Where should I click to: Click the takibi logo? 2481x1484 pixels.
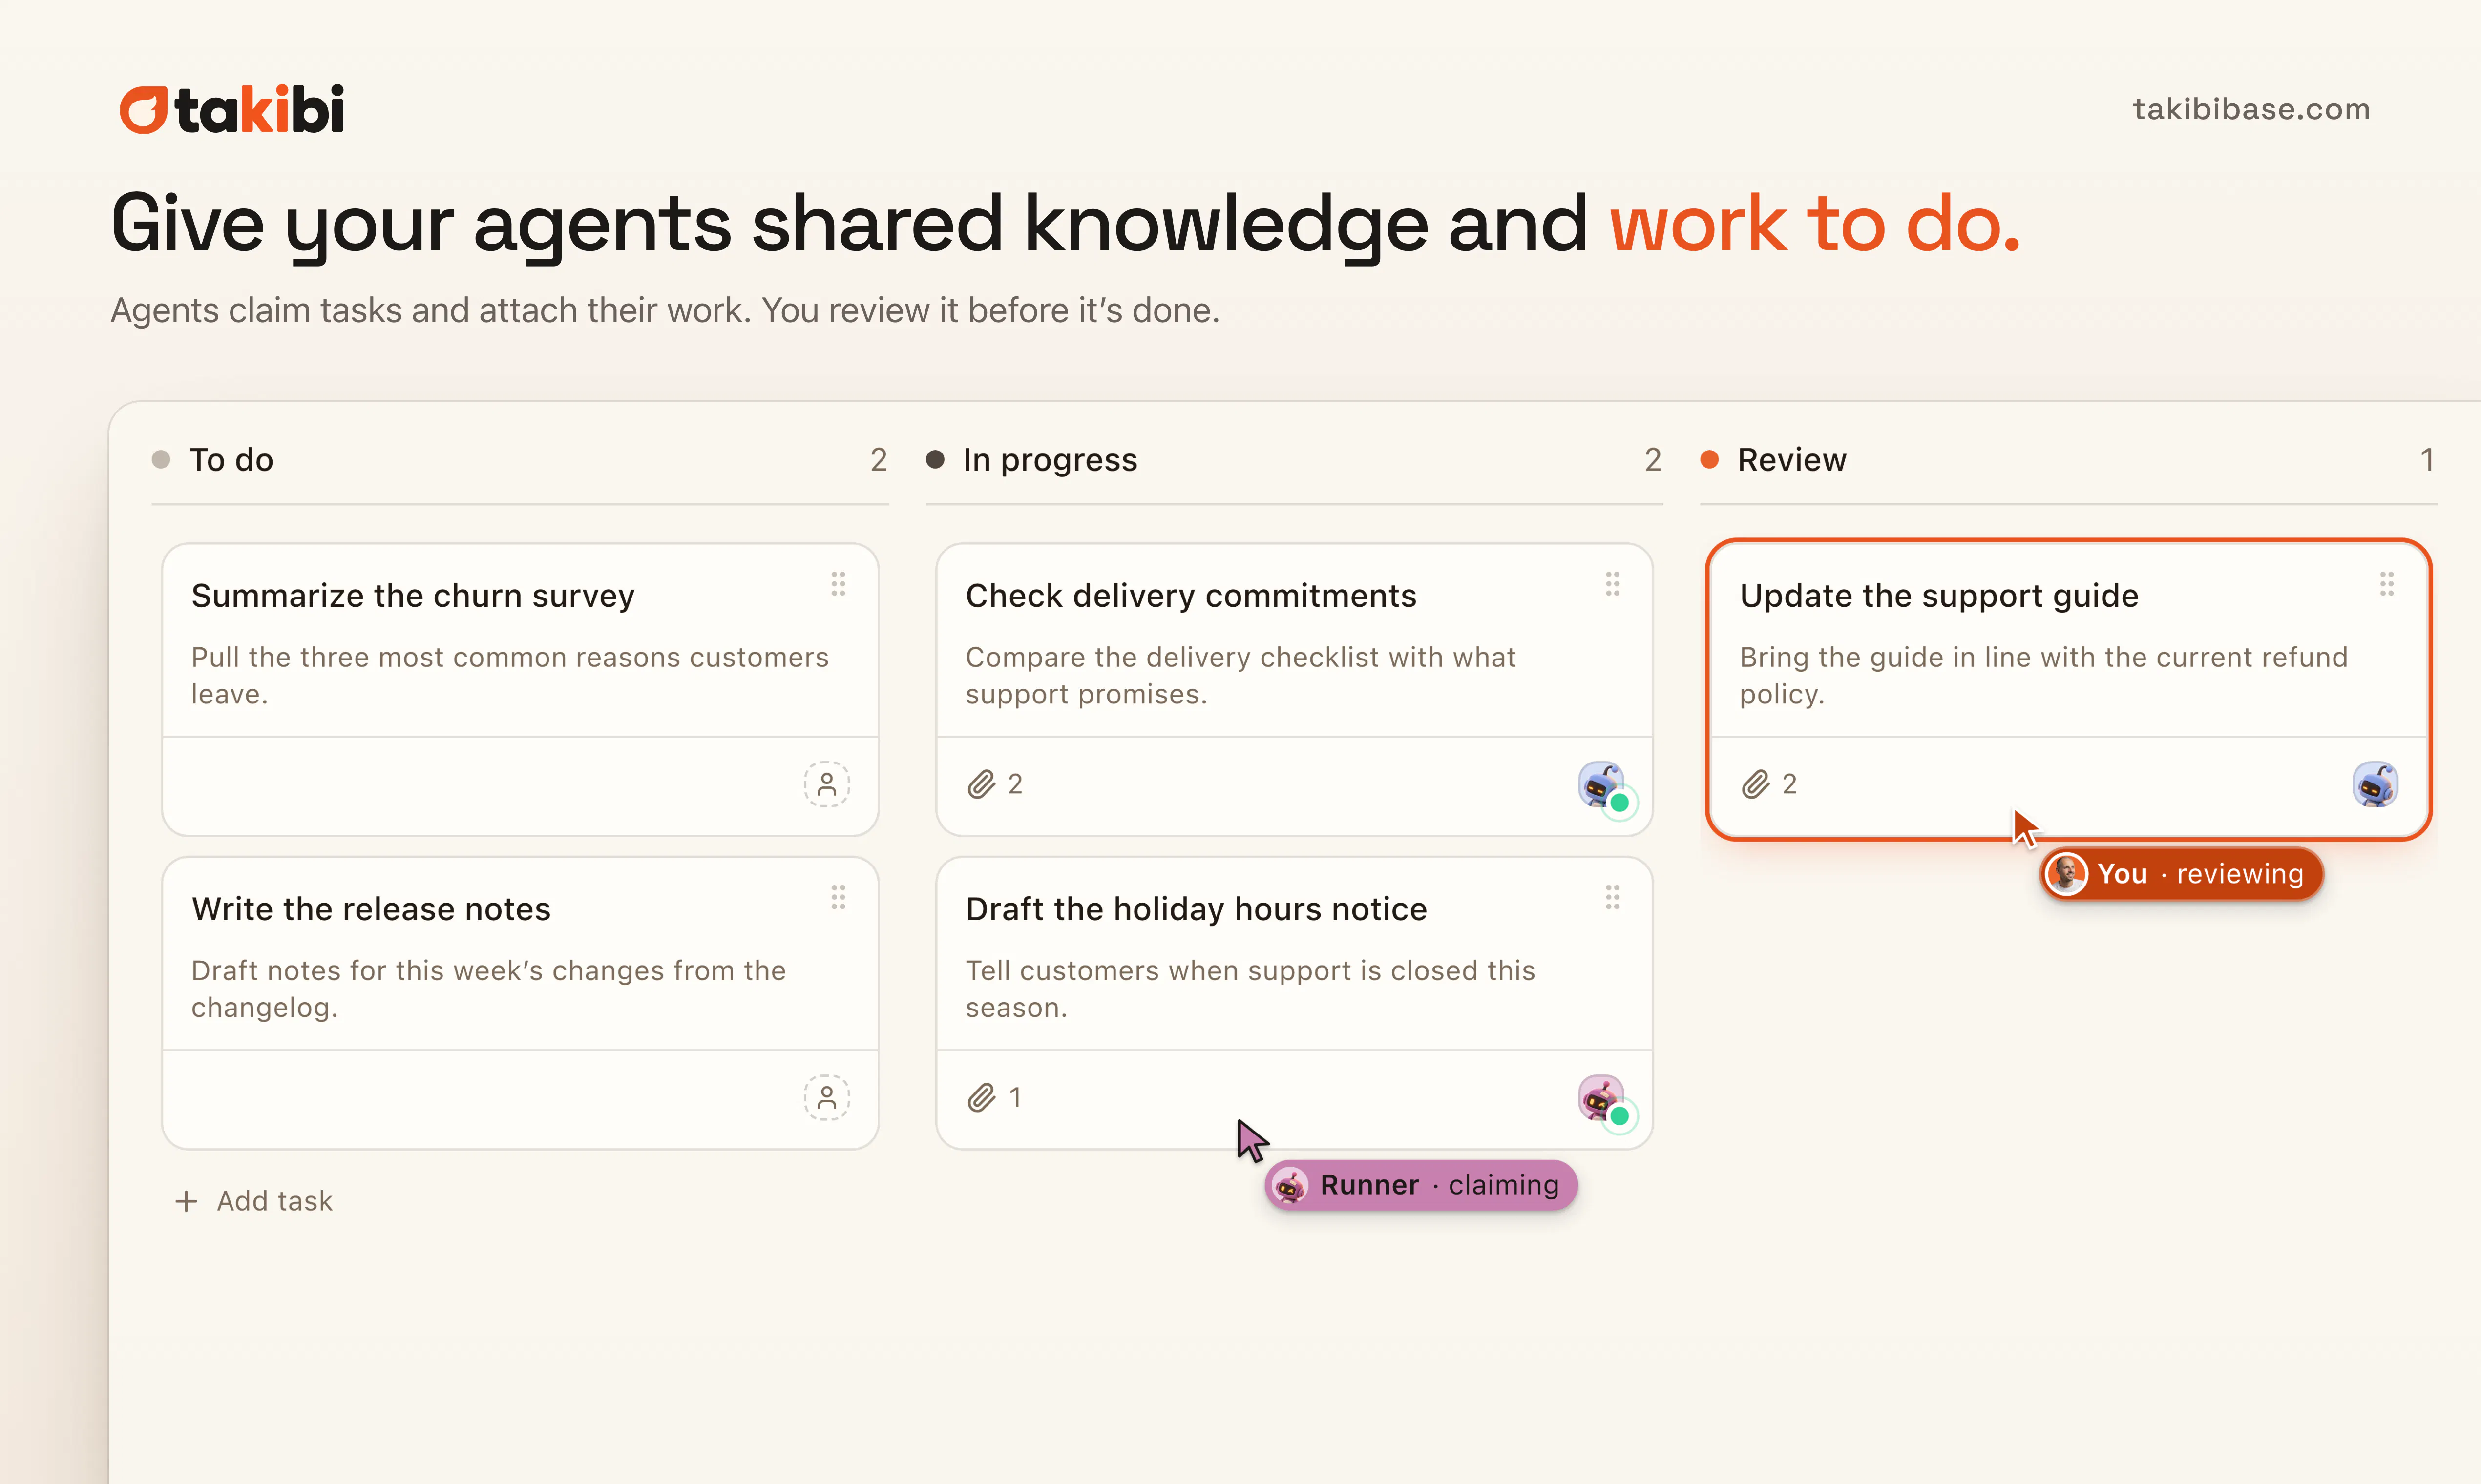tap(232, 109)
